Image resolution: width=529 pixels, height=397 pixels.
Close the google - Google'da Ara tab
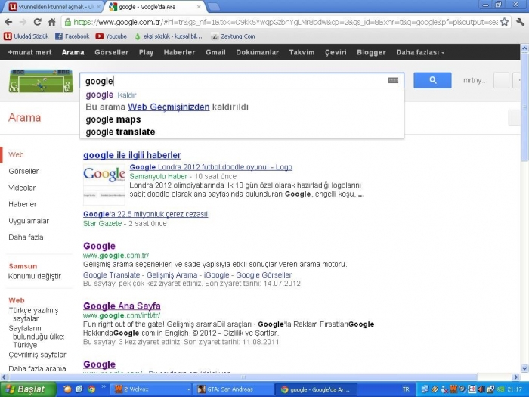click(199, 6)
